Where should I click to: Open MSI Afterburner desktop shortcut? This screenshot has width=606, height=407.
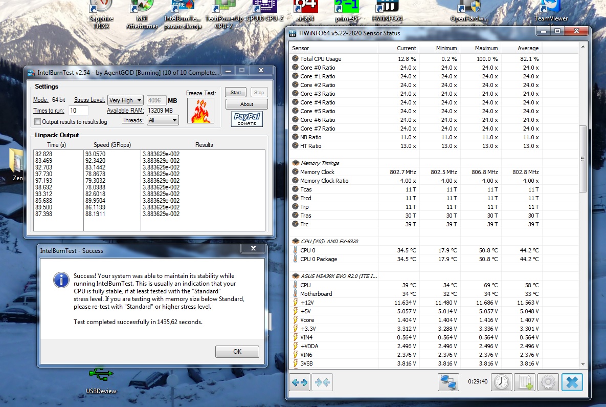[142, 13]
